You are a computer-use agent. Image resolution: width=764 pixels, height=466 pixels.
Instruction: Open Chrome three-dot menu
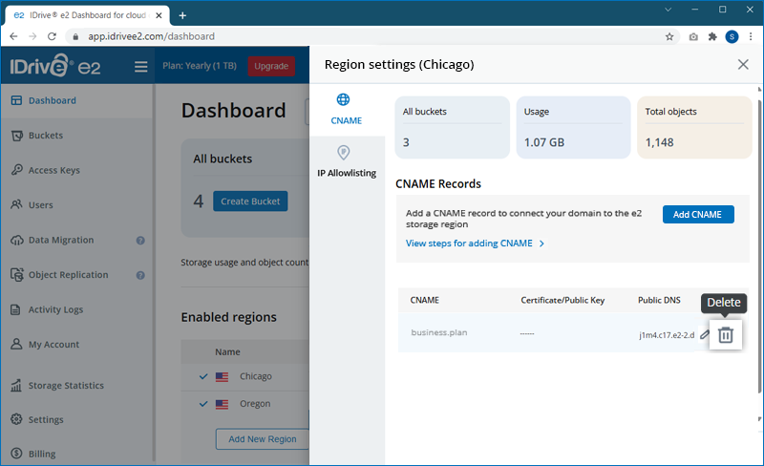click(x=752, y=37)
